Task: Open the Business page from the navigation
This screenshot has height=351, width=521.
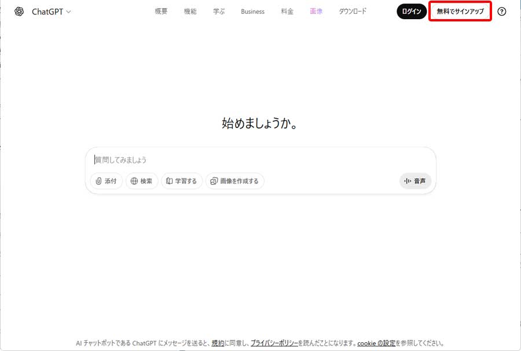Action: tap(252, 11)
